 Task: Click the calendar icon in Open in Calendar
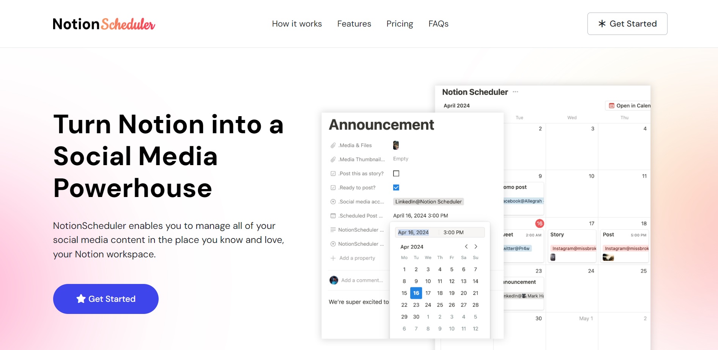click(x=611, y=106)
